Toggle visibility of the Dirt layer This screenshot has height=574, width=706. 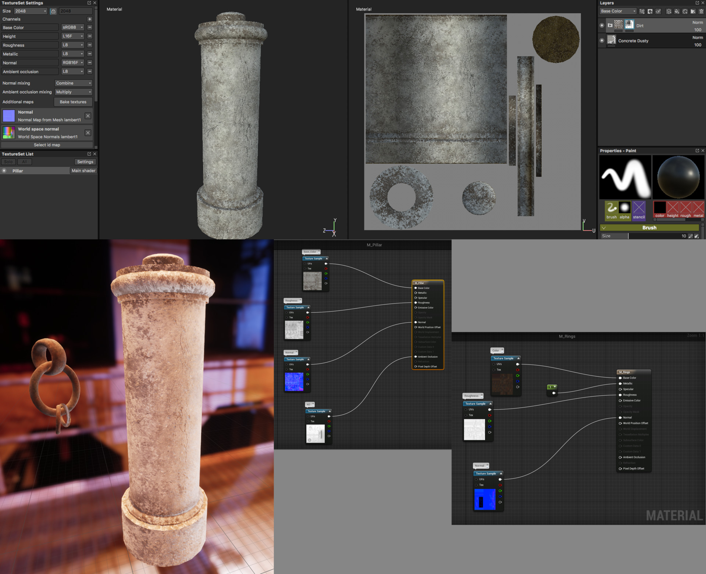[x=602, y=25]
